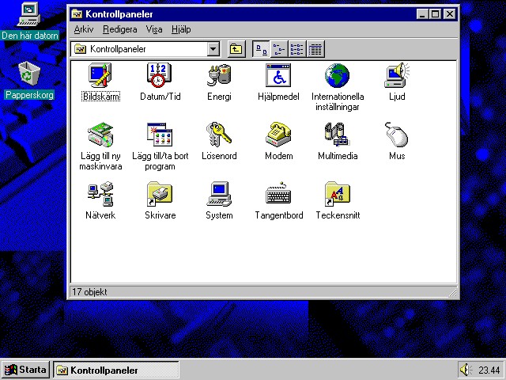Select the Energi power icon
The height and width of the screenshot is (380, 506).
[x=219, y=75]
